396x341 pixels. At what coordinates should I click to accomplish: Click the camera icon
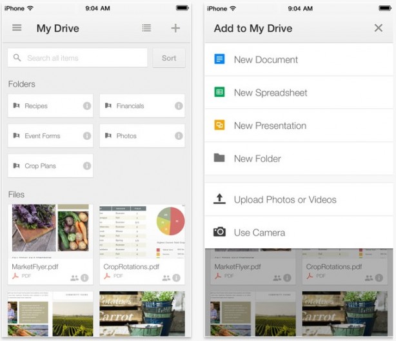[x=219, y=231]
